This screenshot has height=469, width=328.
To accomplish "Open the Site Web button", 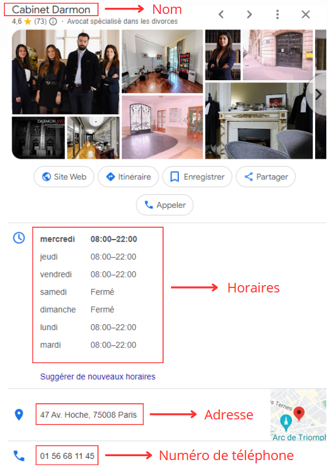I will click(x=63, y=177).
